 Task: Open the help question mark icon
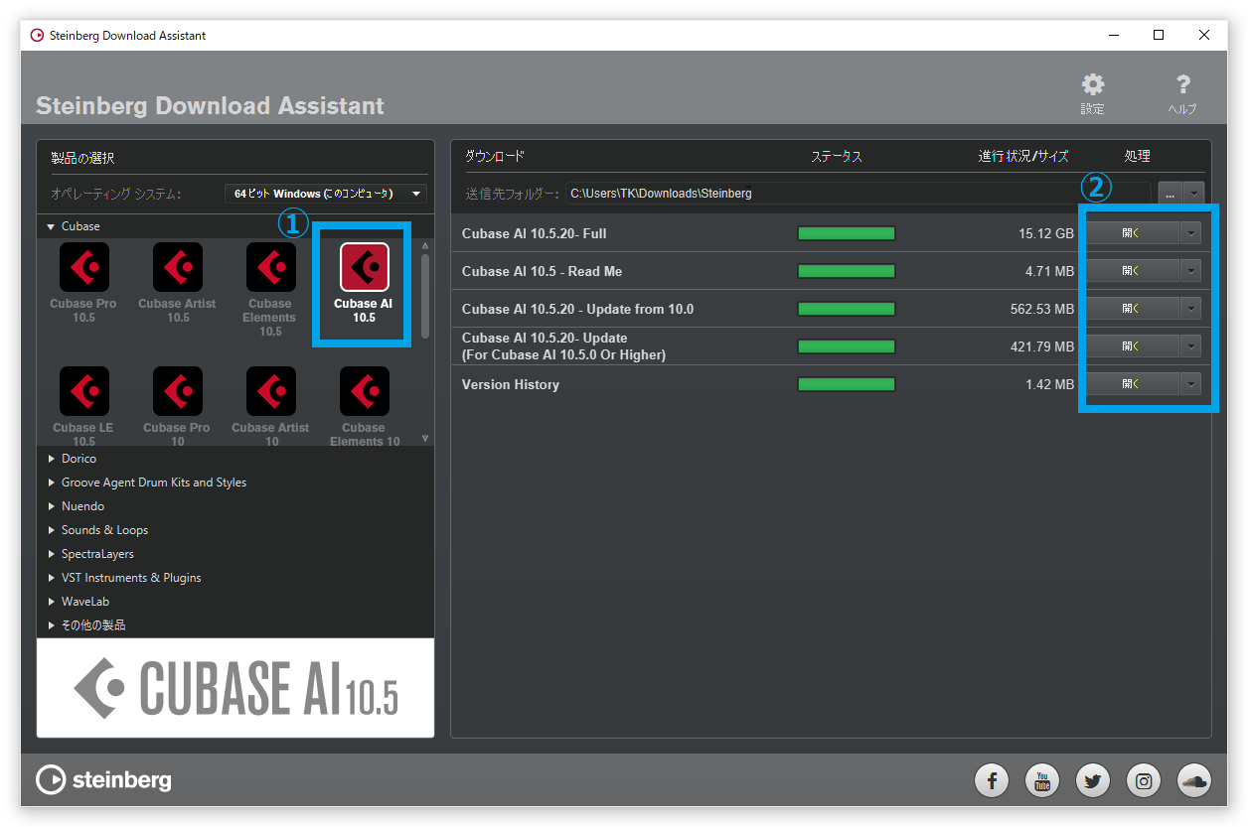point(1182,85)
